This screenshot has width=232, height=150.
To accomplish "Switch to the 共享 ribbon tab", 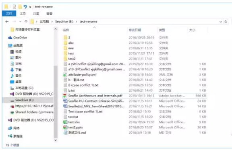I will click(x=36, y=14).
